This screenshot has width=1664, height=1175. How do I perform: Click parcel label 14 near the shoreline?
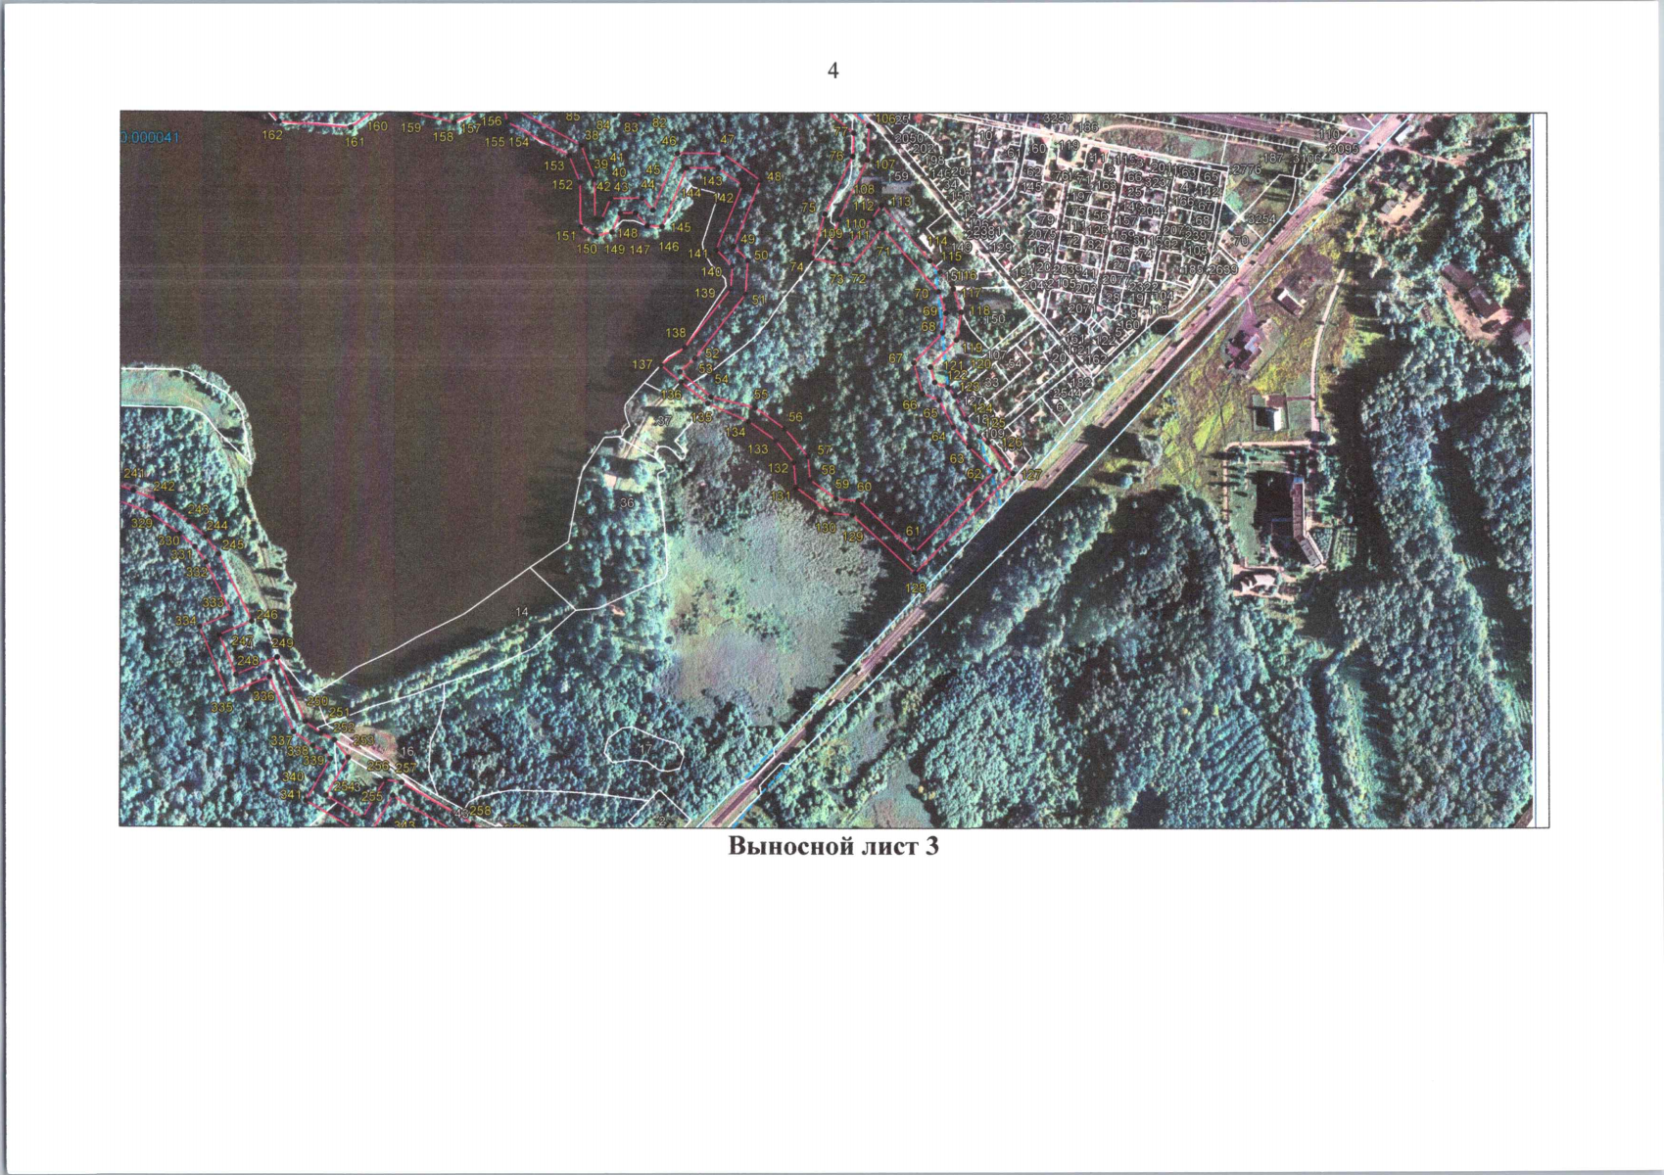(522, 612)
